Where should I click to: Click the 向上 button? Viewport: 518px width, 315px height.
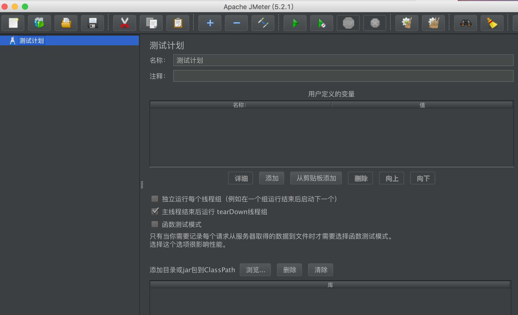(x=391, y=178)
